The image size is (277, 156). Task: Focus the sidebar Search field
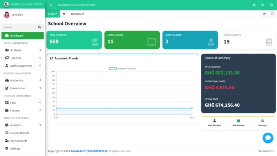tap(19, 27)
